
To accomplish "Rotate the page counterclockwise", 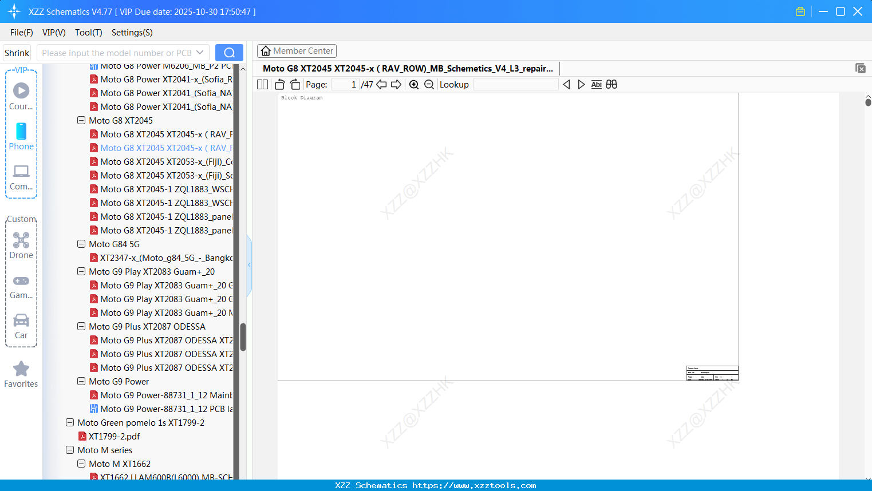I will 279,85.
